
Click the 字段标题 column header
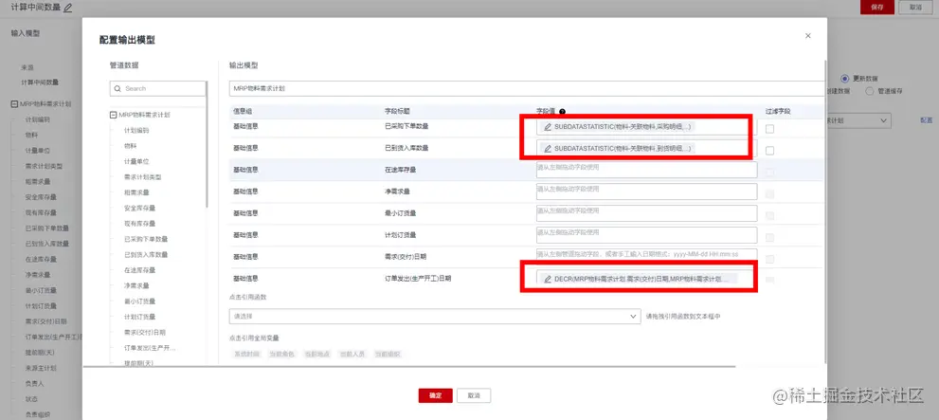tap(397, 112)
